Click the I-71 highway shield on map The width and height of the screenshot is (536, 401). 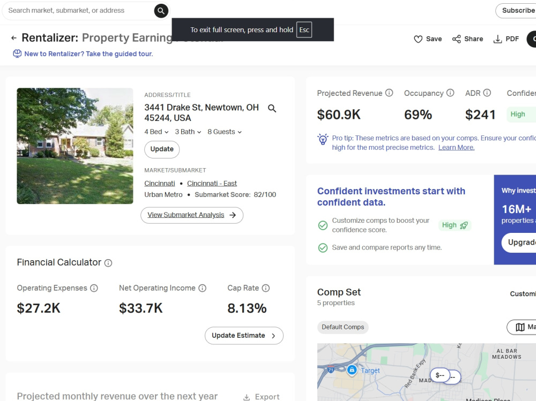click(331, 369)
